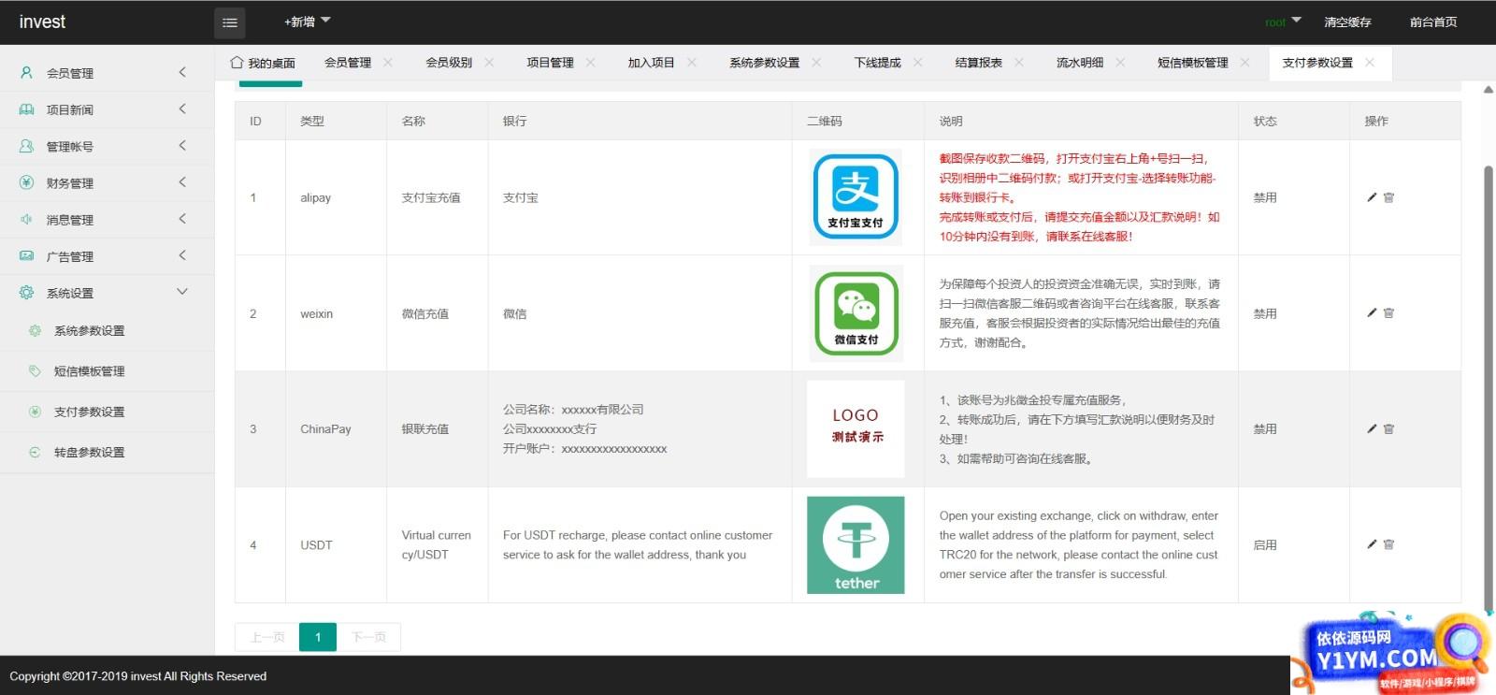
Task: Click the 管理帐号 sidebar icon
Action: (x=26, y=146)
